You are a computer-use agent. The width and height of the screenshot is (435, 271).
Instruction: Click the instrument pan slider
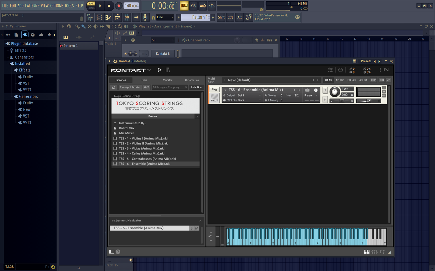click(x=342, y=101)
